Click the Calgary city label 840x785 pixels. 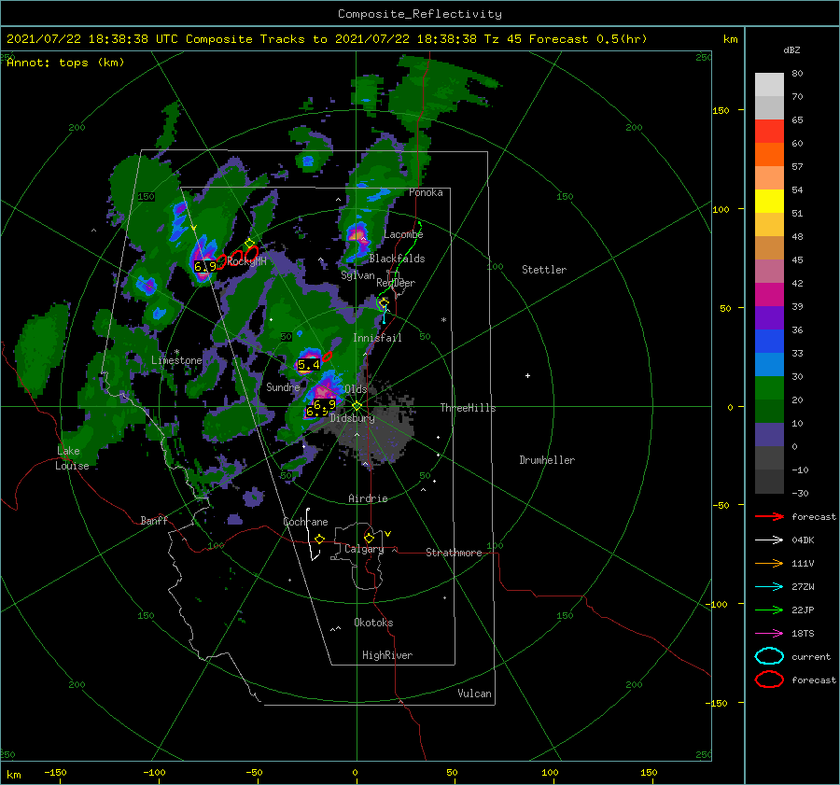pyautogui.click(x=364, y=549)
